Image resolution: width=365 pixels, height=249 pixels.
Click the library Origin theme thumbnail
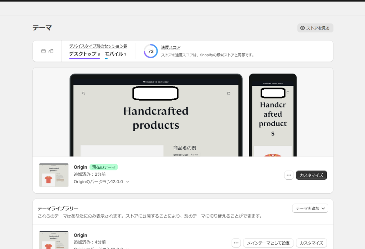53,240
